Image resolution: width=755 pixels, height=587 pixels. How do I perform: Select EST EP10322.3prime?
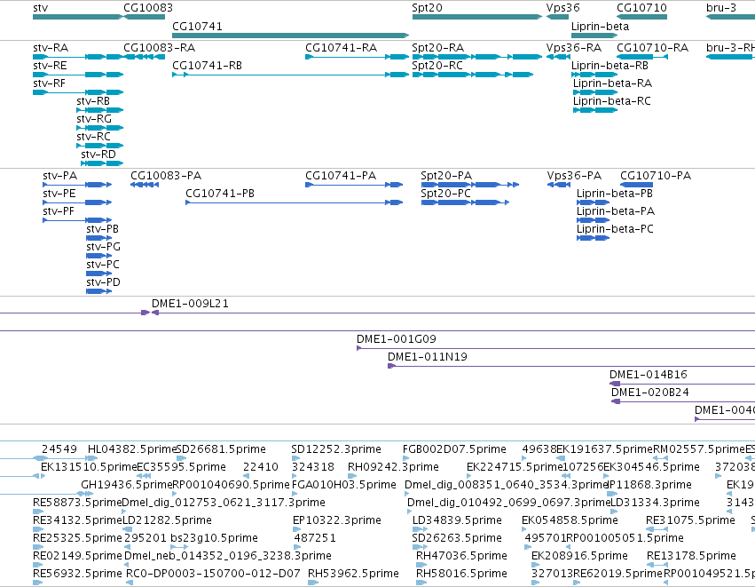coord(295,529)
